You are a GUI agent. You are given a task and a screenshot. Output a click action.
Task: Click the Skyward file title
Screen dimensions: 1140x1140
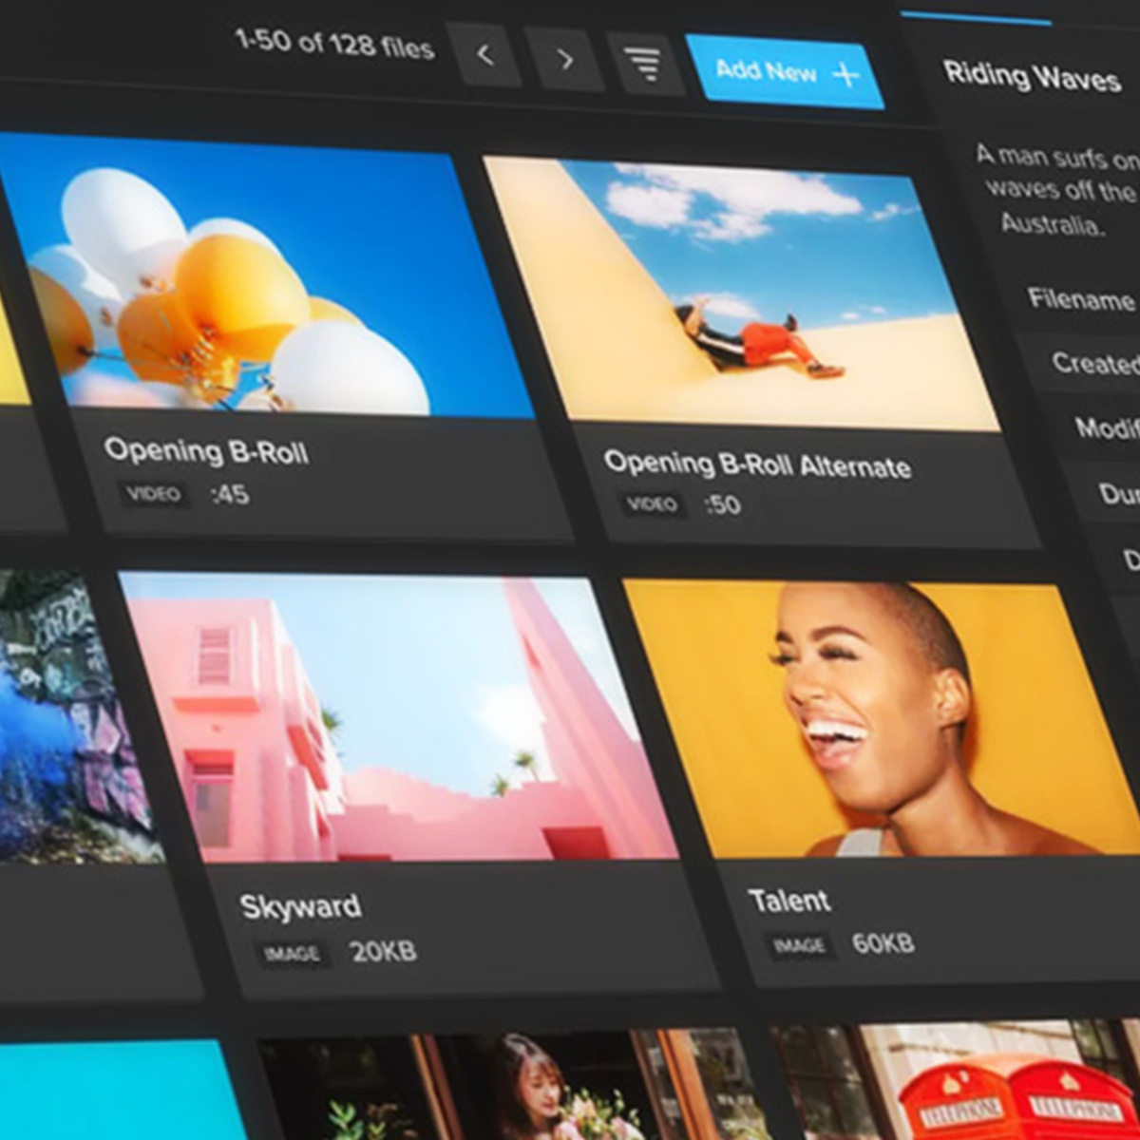(x=300, y=907)
